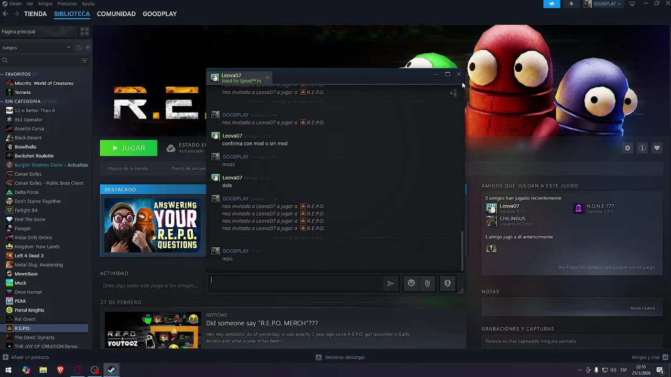This screenshot has width=671, height=377.
Task: Select Terraria in the game list
Action: (x=23, y=92)
